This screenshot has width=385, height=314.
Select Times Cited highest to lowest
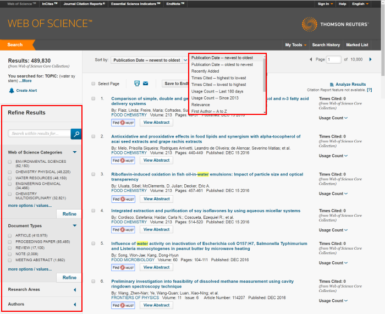coord(218,78)
